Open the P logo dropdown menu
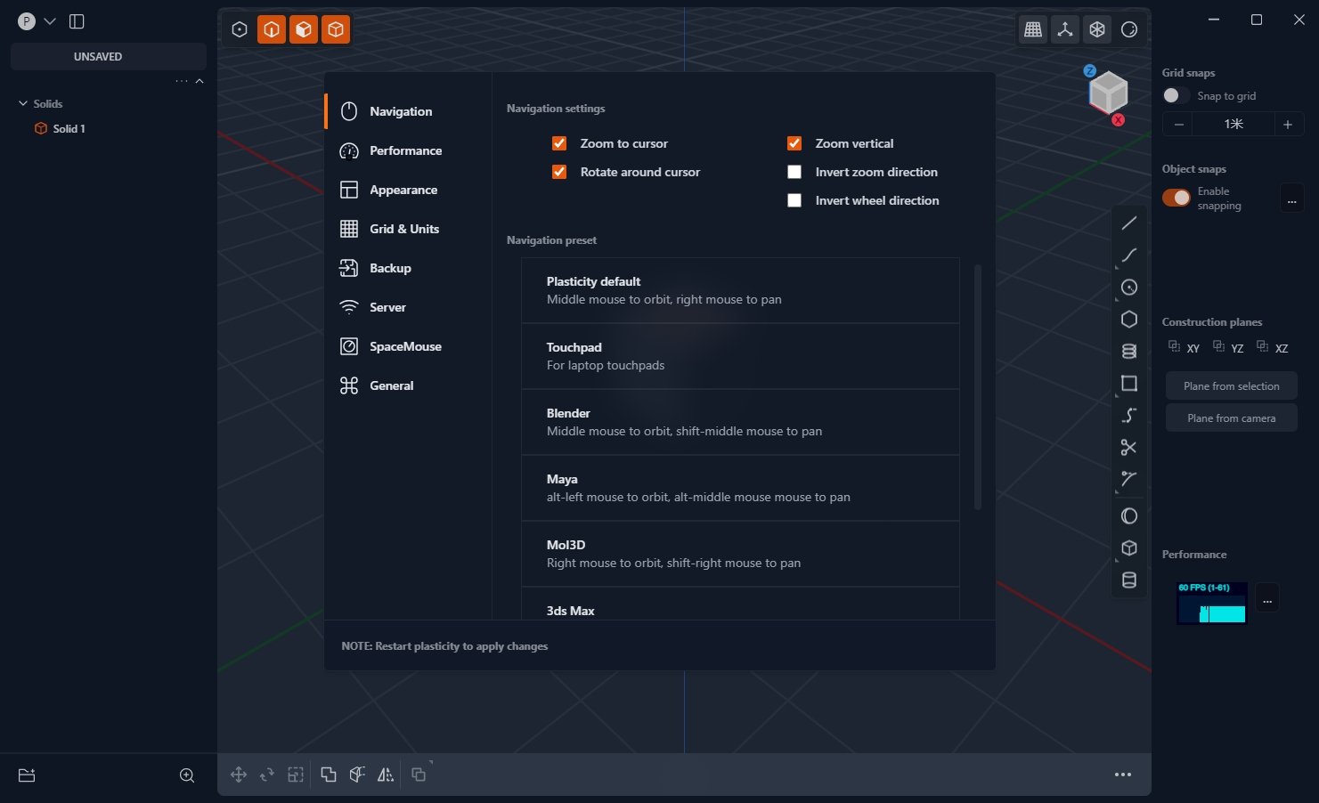The height and width of the screenshot is (803, 1319). [37, 21]
